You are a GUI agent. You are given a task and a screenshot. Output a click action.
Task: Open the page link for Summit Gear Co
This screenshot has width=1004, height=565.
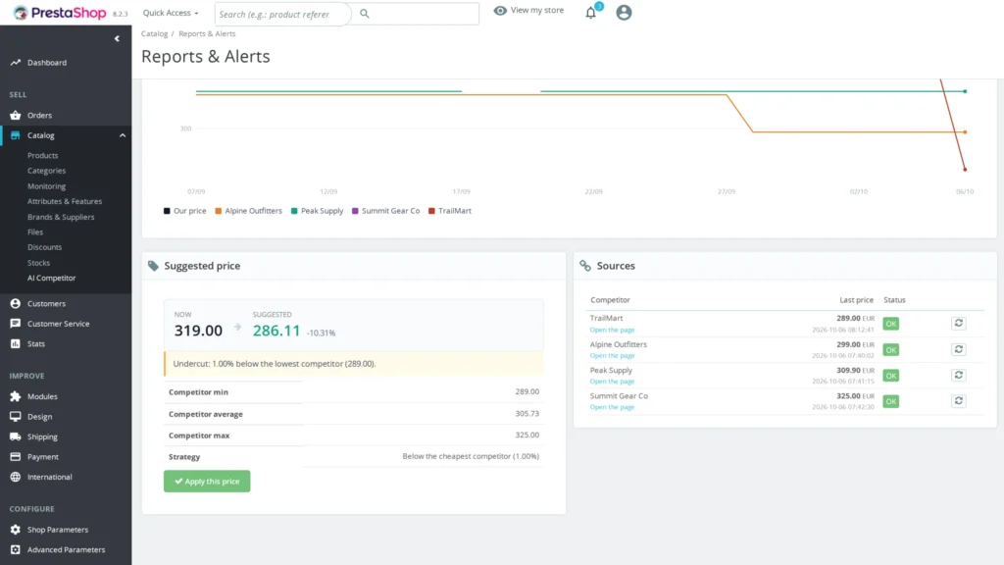[x=612, y=407]
